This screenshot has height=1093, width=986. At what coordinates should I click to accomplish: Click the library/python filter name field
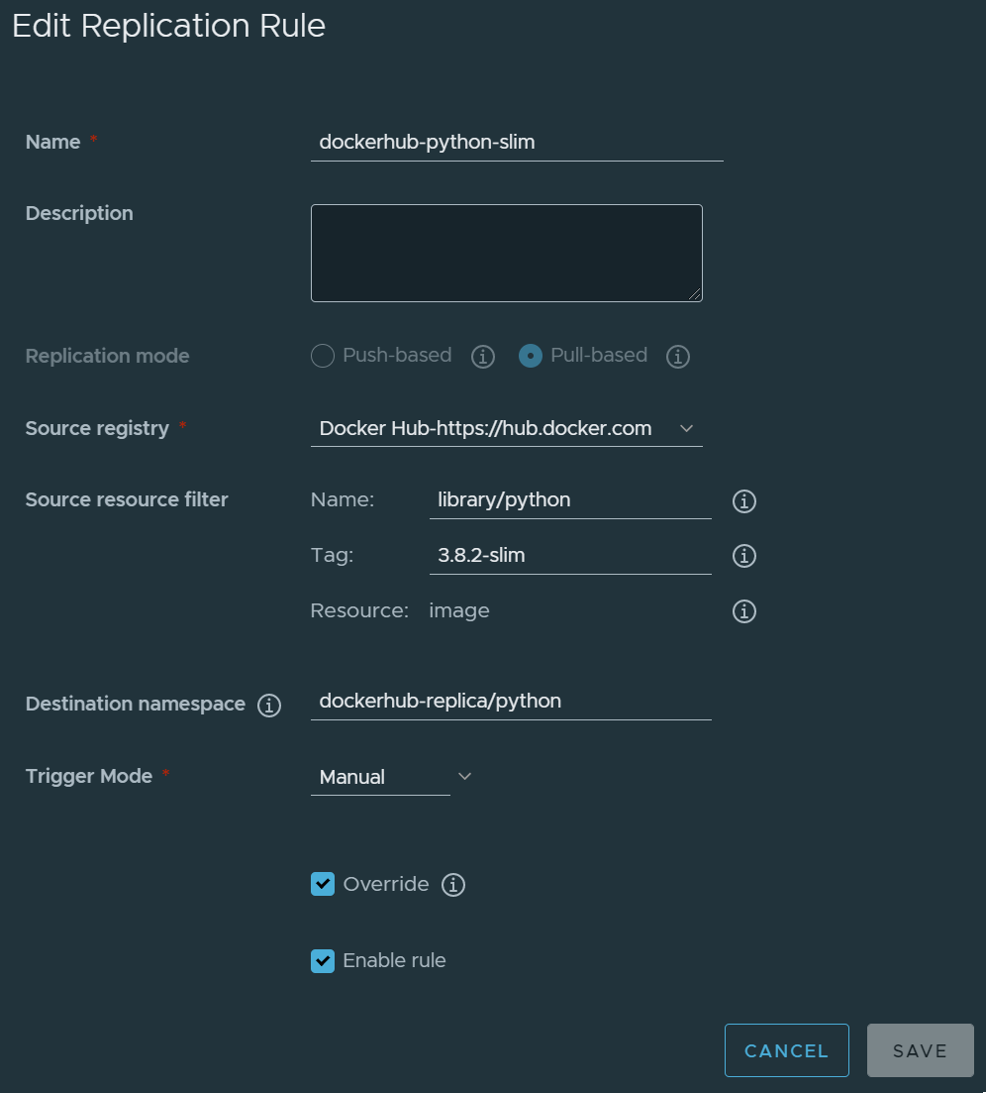point(569,500)
